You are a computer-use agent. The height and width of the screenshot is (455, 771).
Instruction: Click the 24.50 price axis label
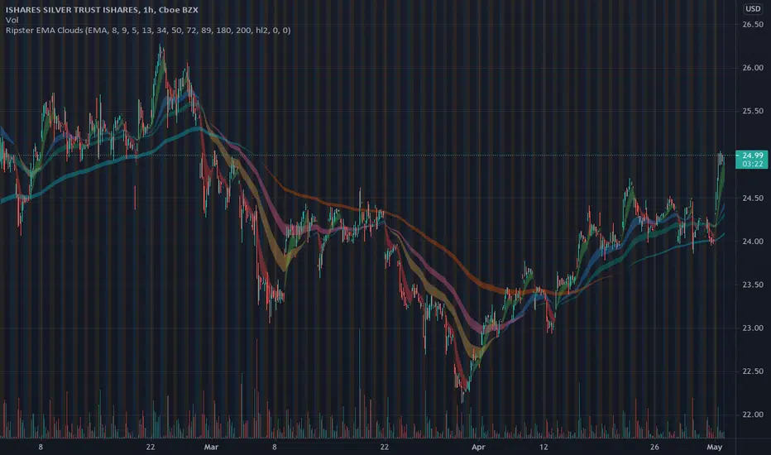pos(753,199)
